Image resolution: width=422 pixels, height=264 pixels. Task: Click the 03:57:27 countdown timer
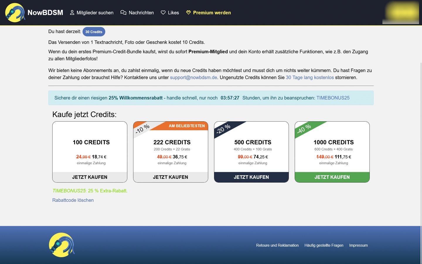(230, 98)
